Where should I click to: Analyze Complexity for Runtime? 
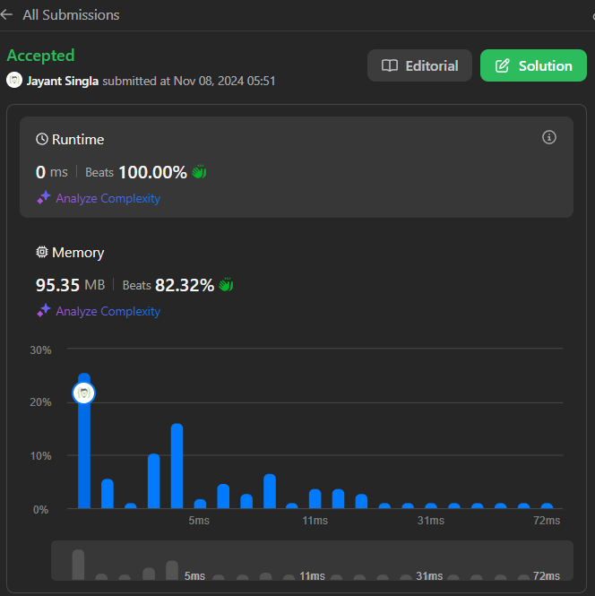click(108, 199)
